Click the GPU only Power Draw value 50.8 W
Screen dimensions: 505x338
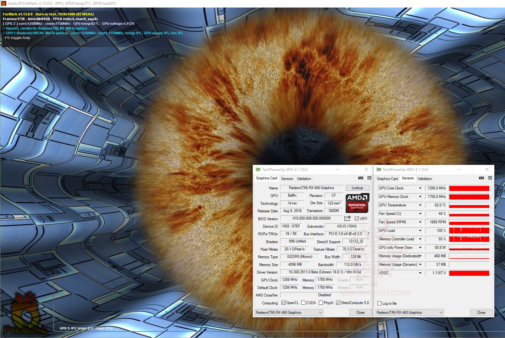point(436,248)
